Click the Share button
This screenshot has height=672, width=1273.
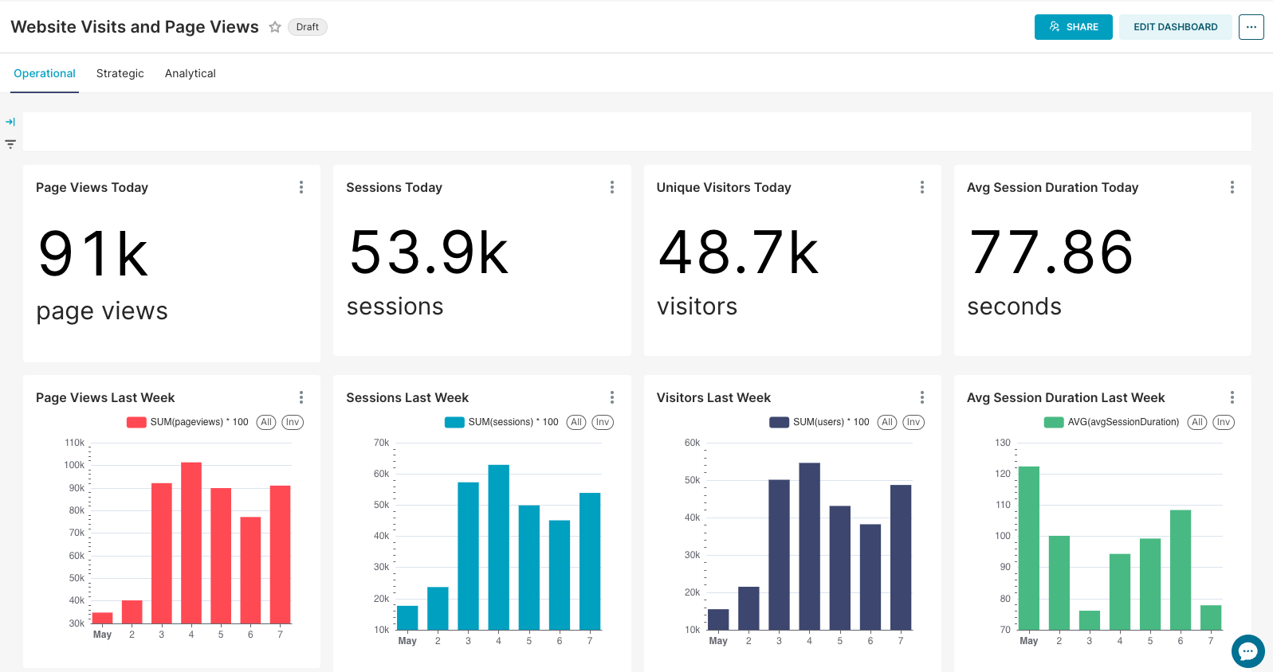[x=1073, y=27]
